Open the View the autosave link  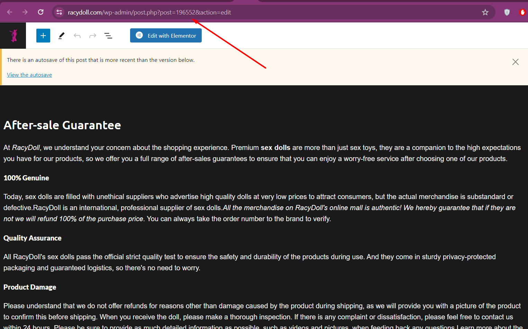pos(29,75)
